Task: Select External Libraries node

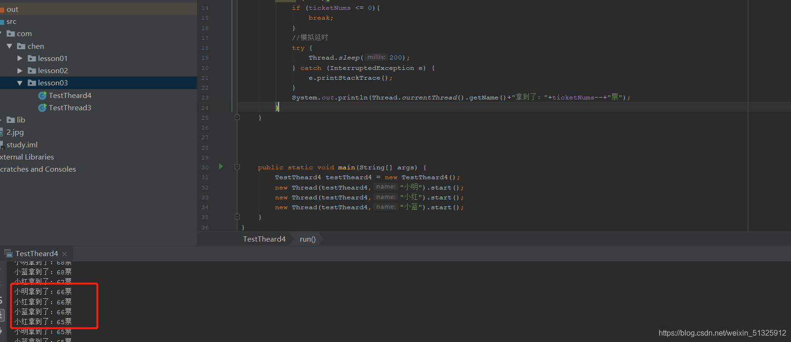Action: pos(27,157)
